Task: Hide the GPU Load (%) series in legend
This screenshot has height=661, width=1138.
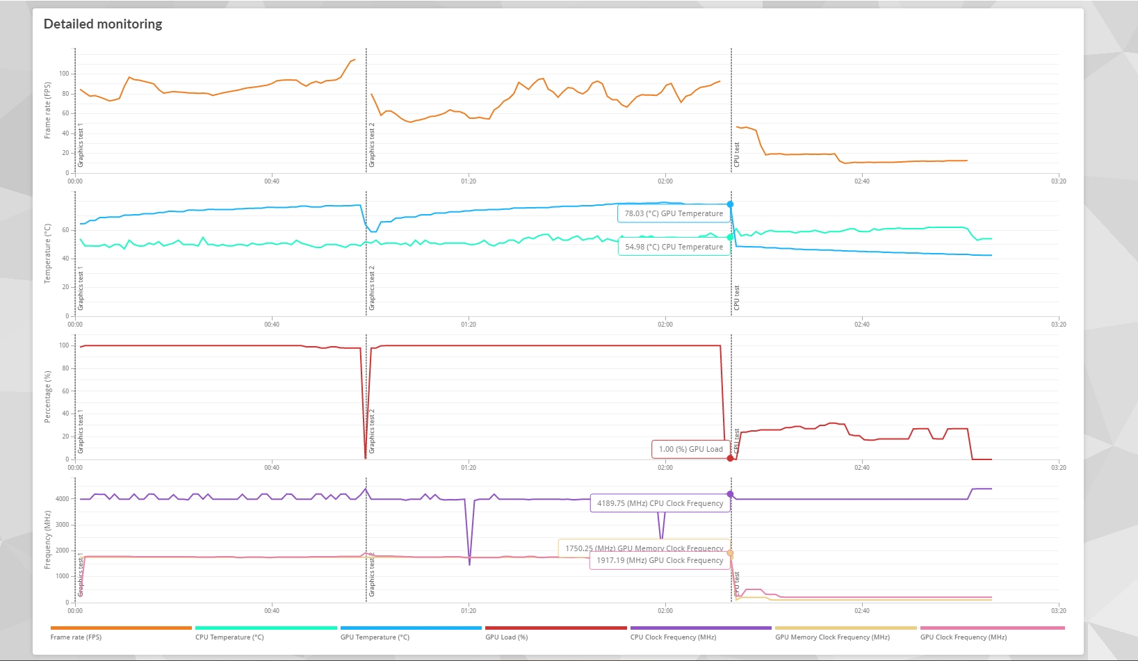Action: tap(506, 637)
